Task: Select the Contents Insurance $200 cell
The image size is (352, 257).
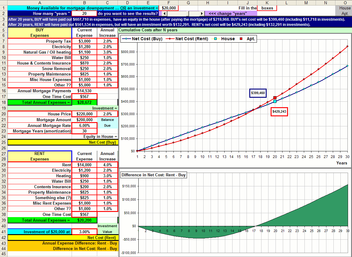Action: 84,187
